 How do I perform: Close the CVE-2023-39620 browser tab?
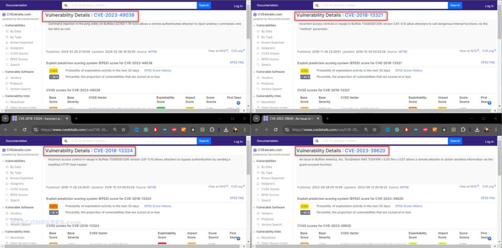point(318,118)
